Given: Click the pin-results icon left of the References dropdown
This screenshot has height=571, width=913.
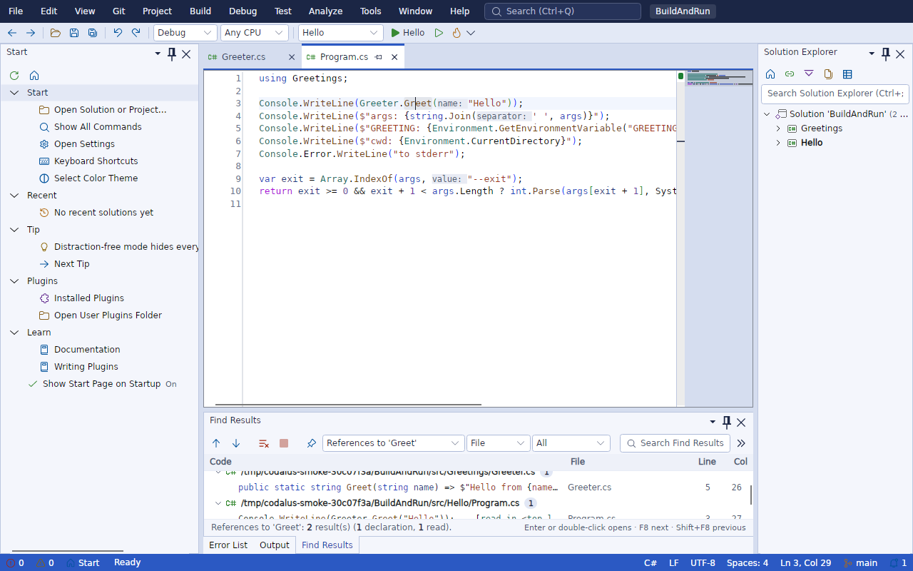Looking at the screenshot, I should point(312,443).
